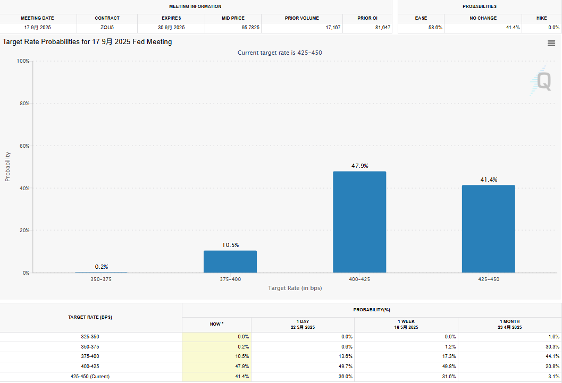Screen dimensions: 562x383
Task: Click the NOW * column header
Action: 216,324
